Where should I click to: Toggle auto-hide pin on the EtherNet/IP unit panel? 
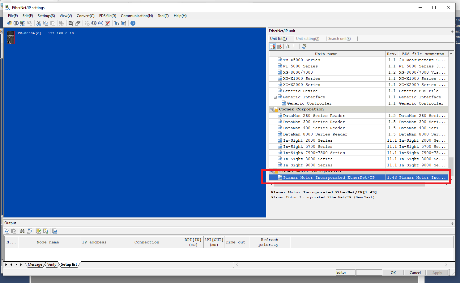tap(452, 31)
